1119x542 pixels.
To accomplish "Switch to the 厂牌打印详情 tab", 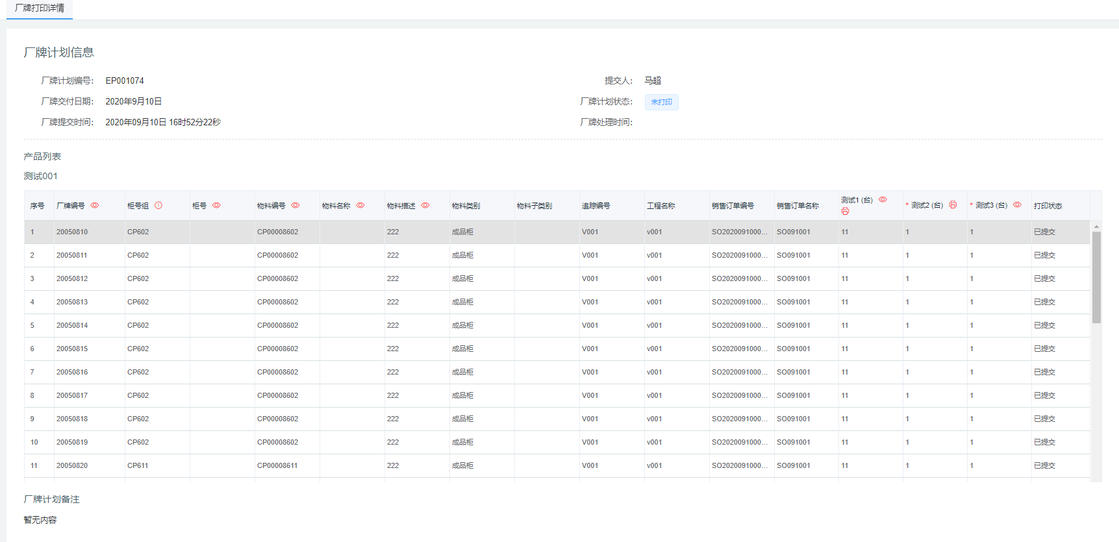I will [x=40, y=8].
